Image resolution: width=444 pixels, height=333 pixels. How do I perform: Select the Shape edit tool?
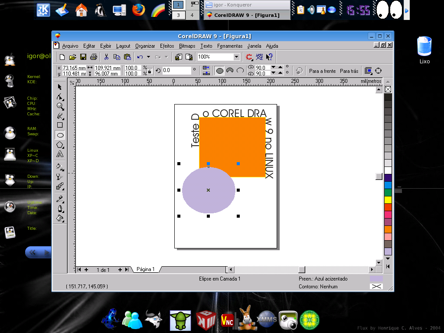coord(60,97)
